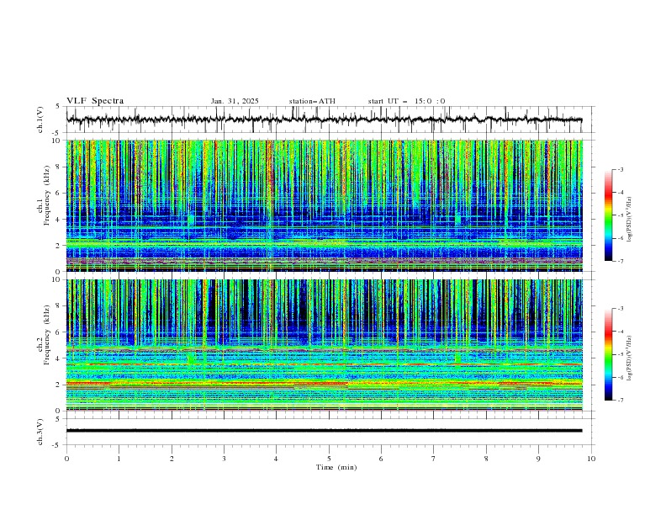
Task: Click the 'ch.1(V)' waveform axis label
Action: pos(40,119)
